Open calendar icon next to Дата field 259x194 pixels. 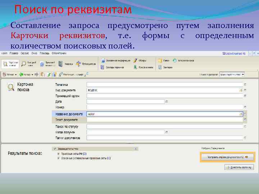point(167,102)
